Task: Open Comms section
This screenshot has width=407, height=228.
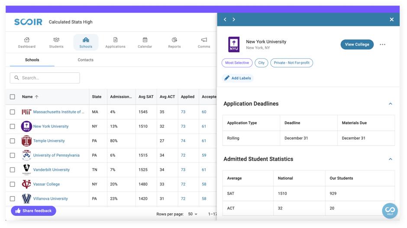Action: click(204, 42)
